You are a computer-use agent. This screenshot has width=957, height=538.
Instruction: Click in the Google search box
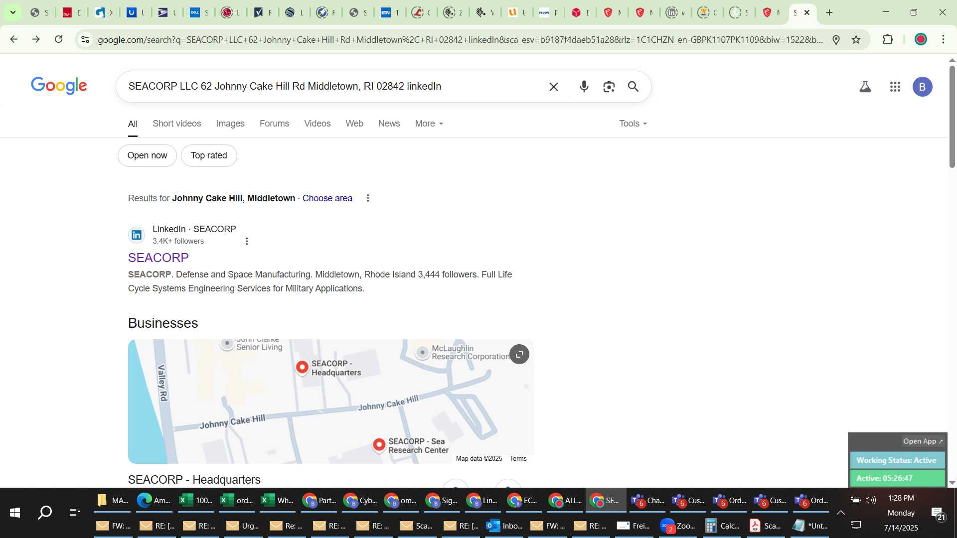(334, 87)
